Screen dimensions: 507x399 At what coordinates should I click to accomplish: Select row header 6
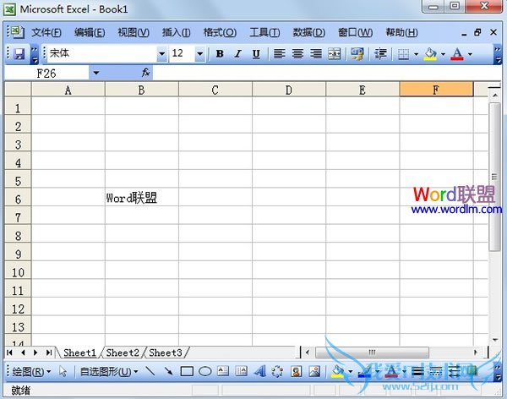(18, 199)
